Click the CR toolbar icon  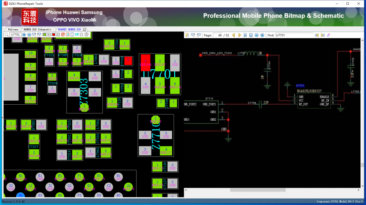77,35
